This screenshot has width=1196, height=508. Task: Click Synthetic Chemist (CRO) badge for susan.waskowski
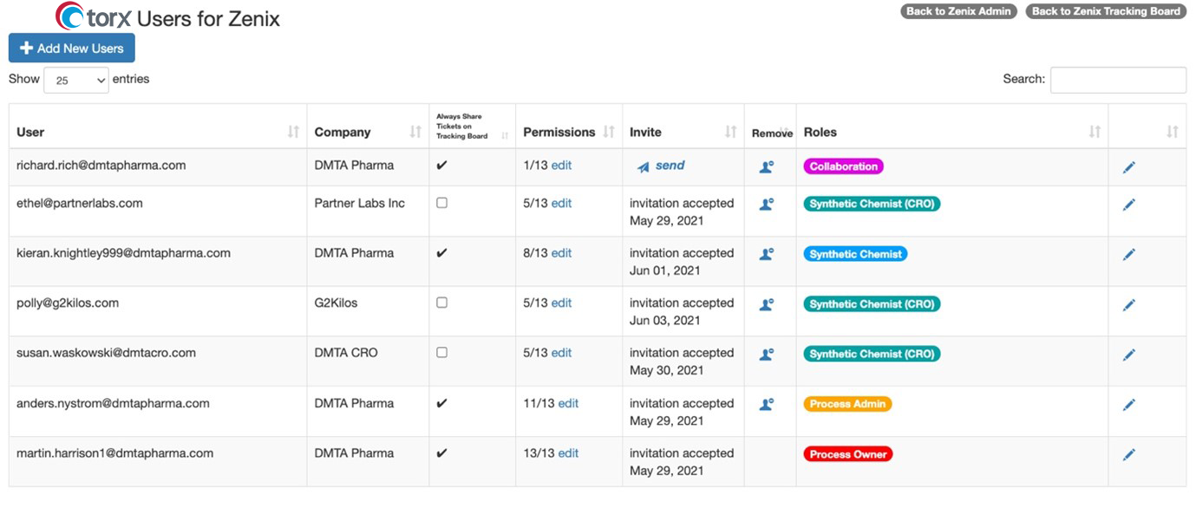click(872, 354)
